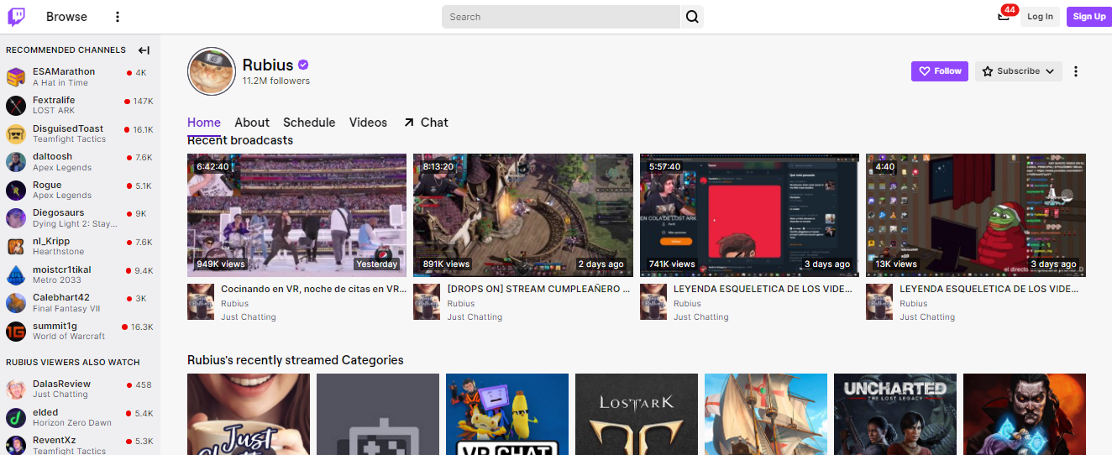Open the channel options three-dot menu

1076,71
